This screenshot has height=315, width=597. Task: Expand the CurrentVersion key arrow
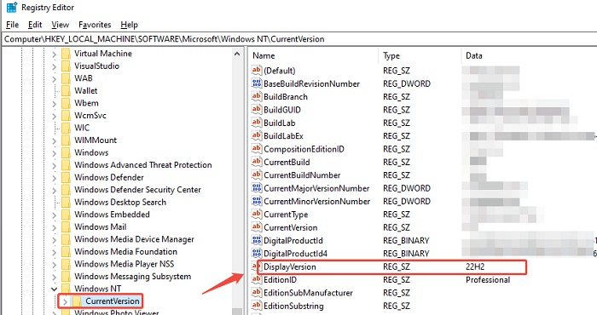(65, 302)
